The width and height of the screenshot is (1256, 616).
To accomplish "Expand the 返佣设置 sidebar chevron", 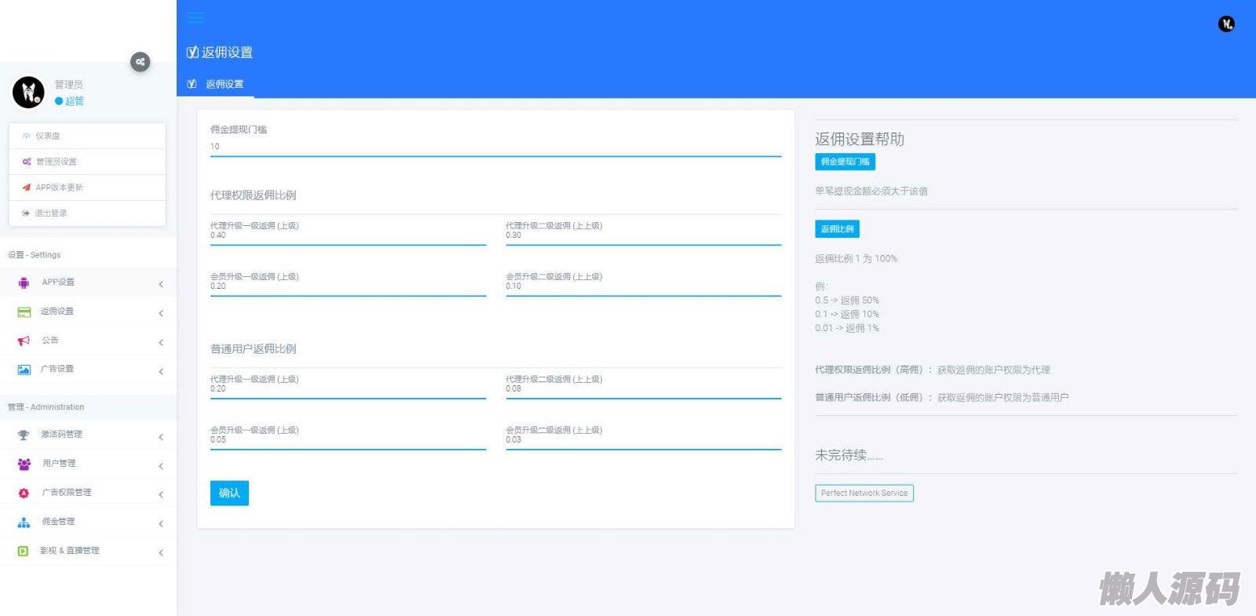I will tap(161, 313).
